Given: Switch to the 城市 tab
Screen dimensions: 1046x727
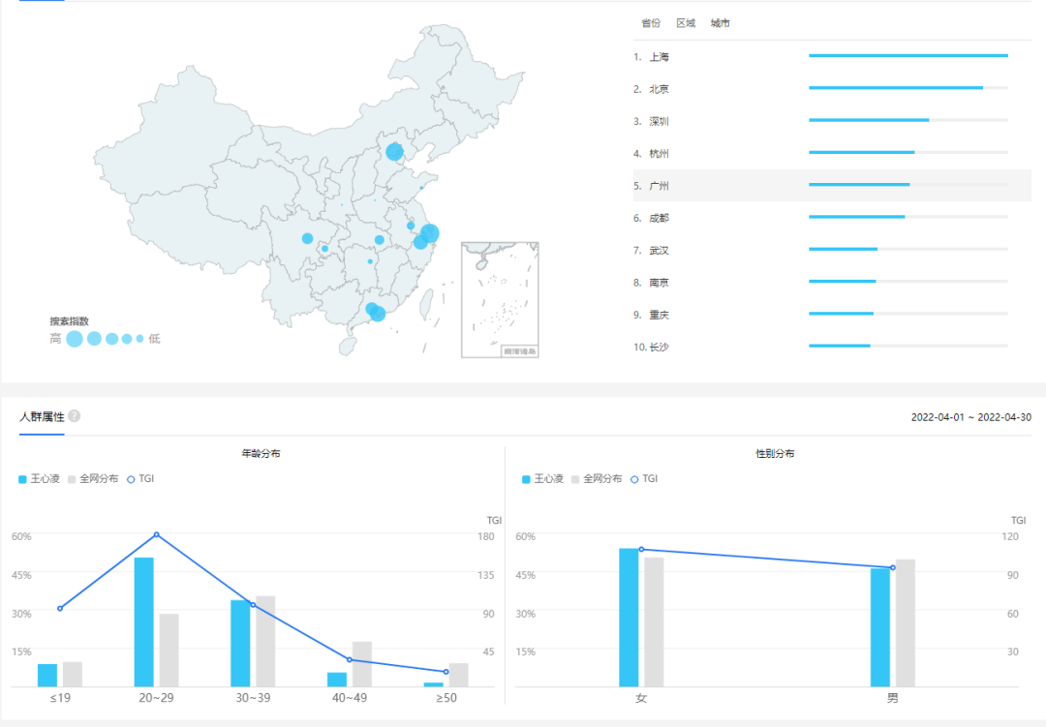Looking at the screenshot, I should pos(720,23).
